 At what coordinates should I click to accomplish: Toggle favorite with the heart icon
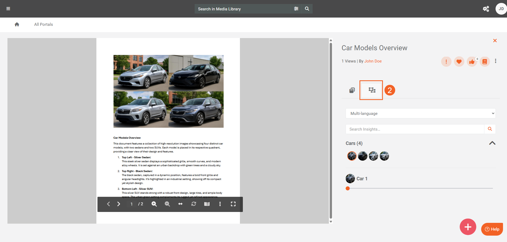pyautogui.click(x=459, y=62)
